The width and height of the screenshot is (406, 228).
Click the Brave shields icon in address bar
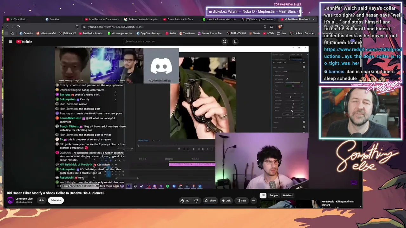click(279, 27)
